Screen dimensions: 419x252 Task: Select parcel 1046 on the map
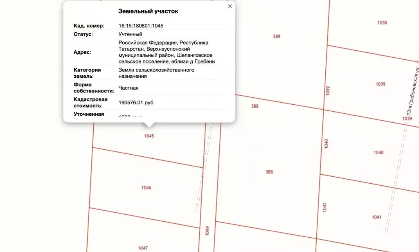click(x=146, y=188)
